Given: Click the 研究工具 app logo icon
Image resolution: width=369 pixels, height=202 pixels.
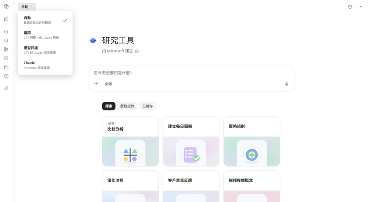Looking at the screenshot, I should (93, 40).
